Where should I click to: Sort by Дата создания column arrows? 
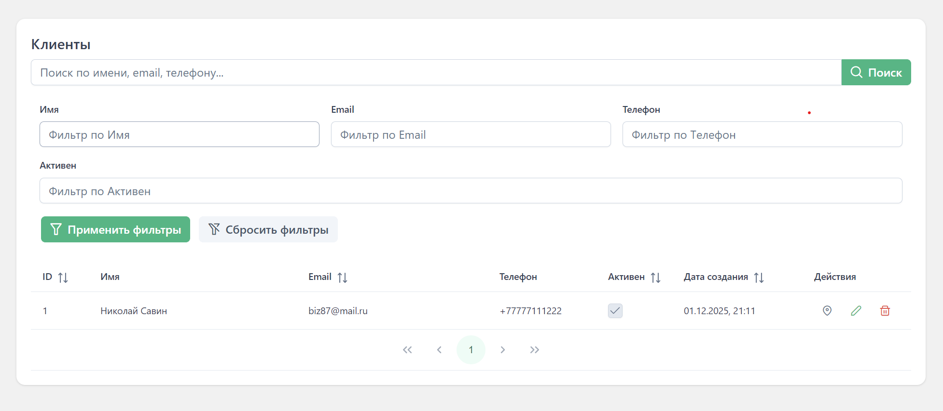[x=759, y=278]
